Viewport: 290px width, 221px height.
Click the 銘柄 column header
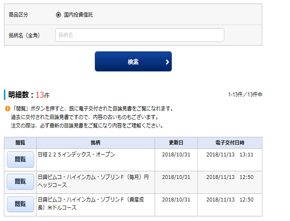[96, 143]
